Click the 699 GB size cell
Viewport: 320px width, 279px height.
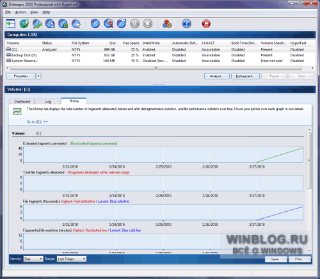pyautogui.click(x=109, y=49)
